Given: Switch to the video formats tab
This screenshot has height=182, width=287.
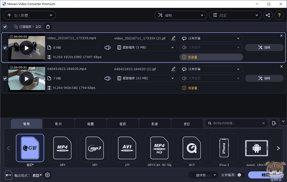Looking at the screenshot, I should click(x=59, y=124).
